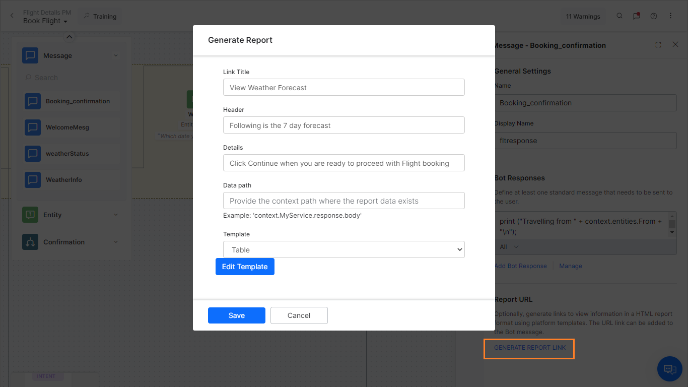
Task: Collapse the Message section in the left panel
Action: (x=116, y=55)
